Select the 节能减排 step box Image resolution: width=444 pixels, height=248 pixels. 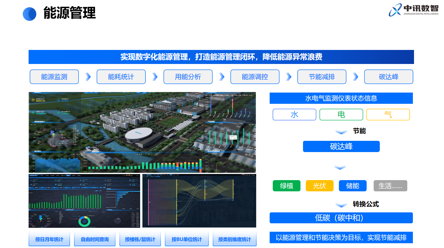(x=322, y=77)
